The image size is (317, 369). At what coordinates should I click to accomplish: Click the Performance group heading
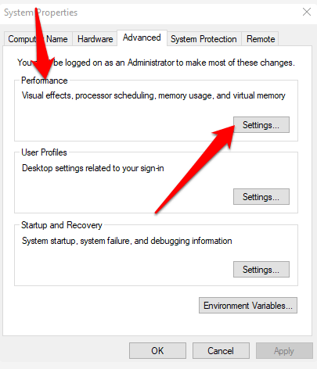pyautogui.click(x=45, y=81)
